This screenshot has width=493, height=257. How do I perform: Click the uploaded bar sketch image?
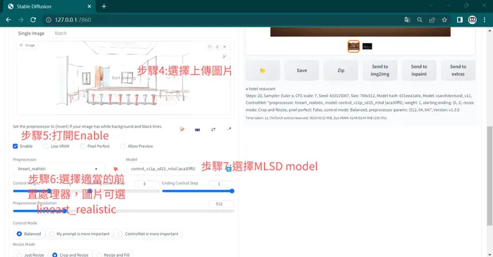(x=123, y=78)
